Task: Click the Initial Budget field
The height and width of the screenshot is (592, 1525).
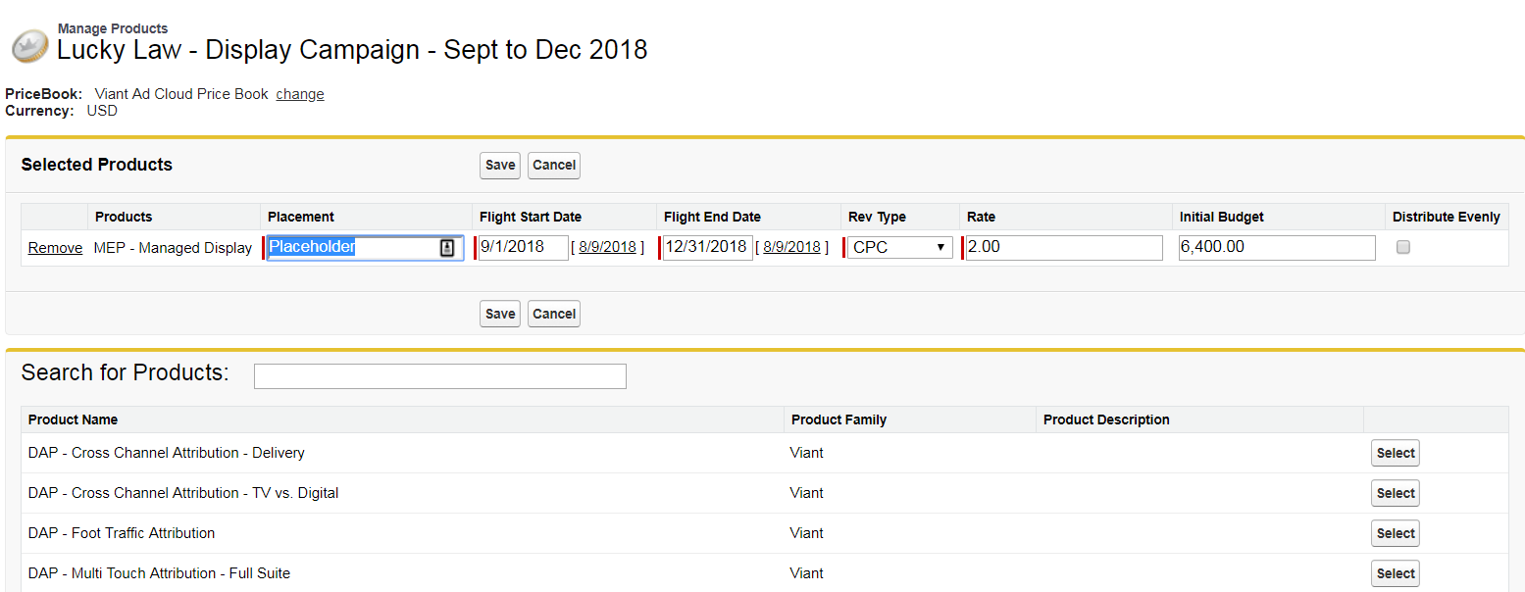Action: coord(1277,248)
